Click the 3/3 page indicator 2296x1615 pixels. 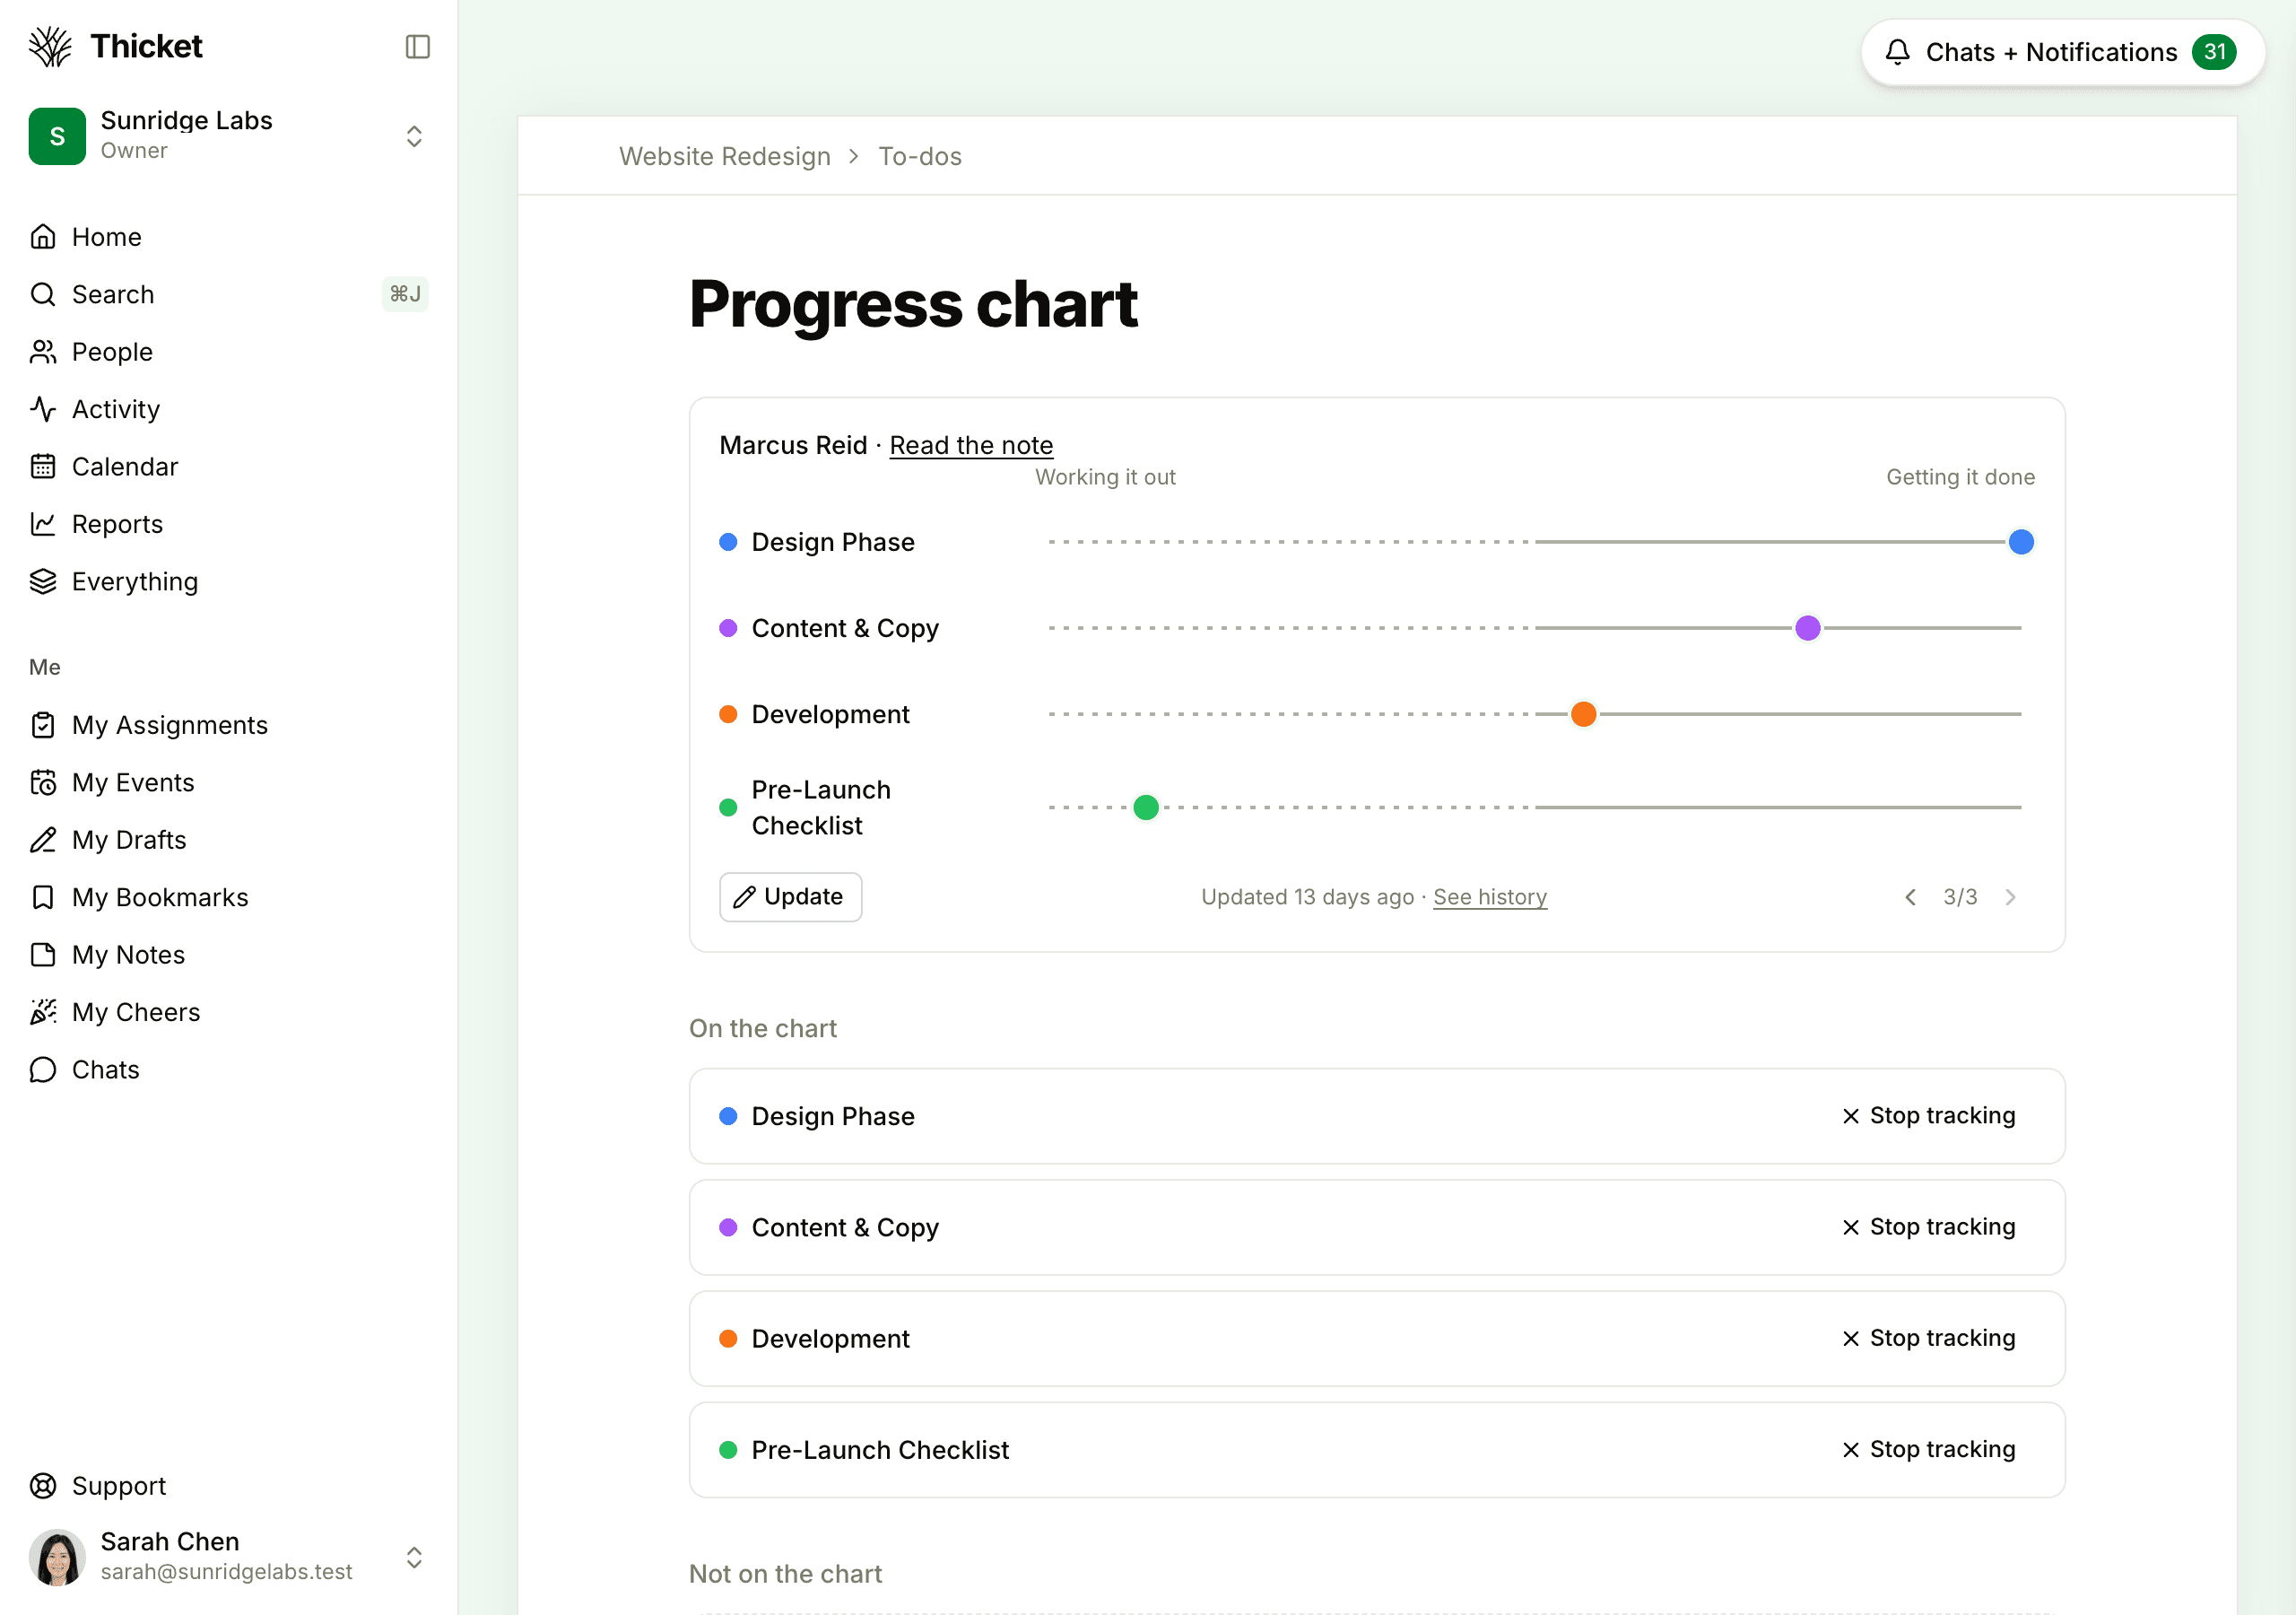tap(1960, 896)
